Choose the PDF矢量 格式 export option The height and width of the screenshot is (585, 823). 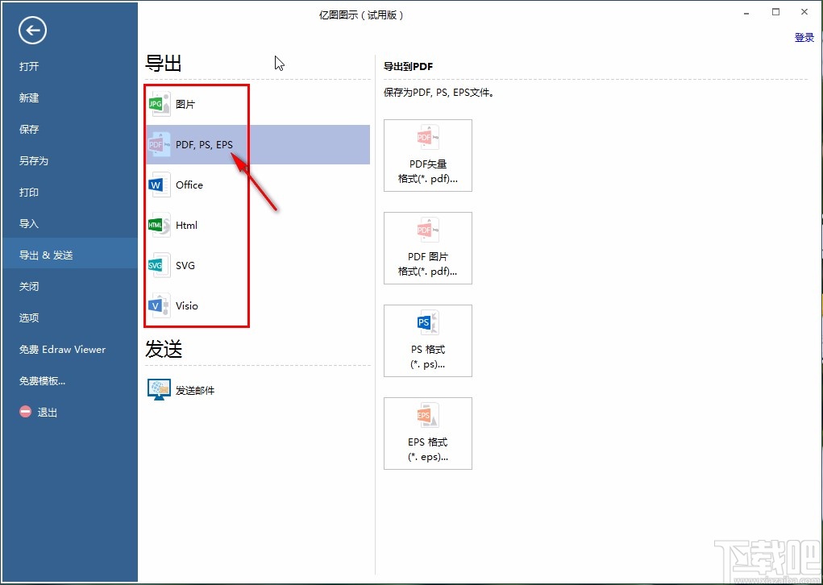tap(427, 155)
